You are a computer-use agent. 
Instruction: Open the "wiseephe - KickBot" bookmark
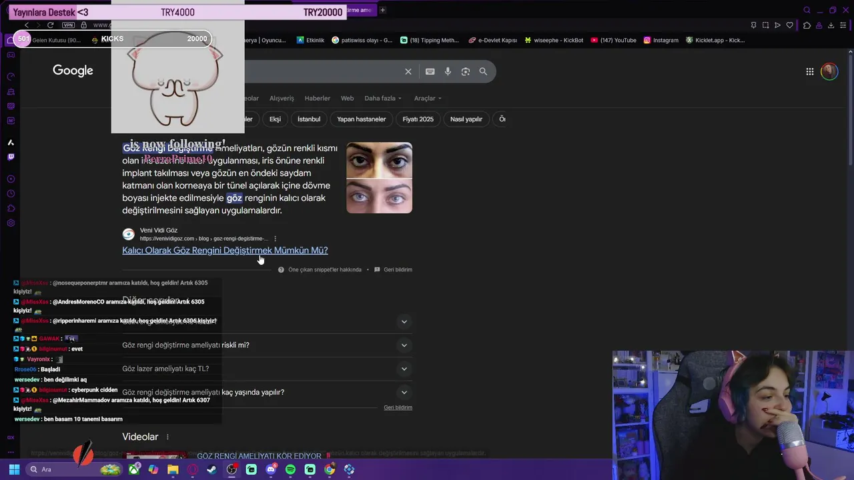click(554, 40)
